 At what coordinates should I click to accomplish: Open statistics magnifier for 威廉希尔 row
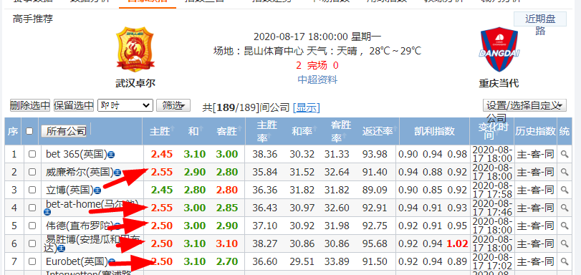565,172
